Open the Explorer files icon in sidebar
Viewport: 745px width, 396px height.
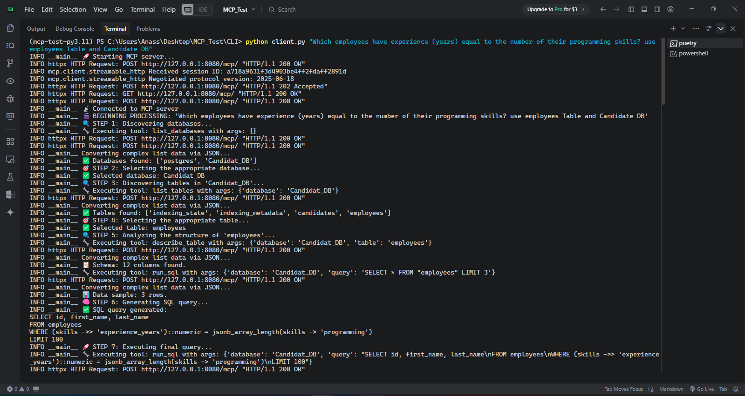point(10,28)
